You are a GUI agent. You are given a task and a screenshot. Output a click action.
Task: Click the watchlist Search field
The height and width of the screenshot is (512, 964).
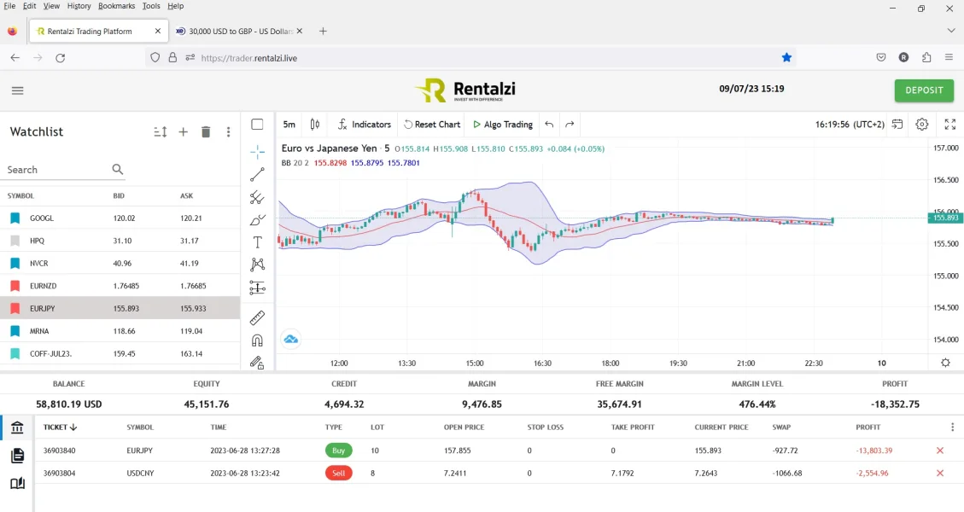[56, 170]
